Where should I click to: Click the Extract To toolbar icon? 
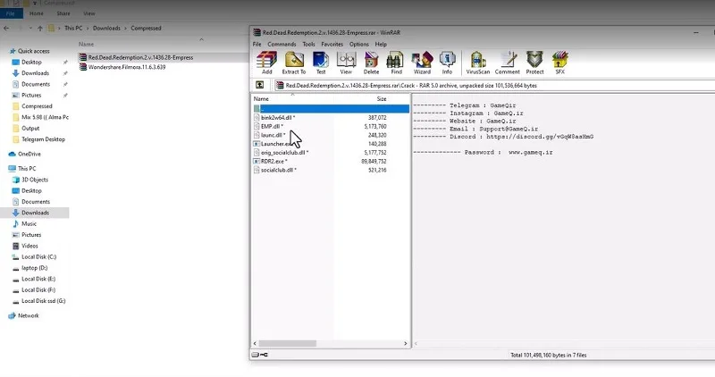tap(294, 63)
